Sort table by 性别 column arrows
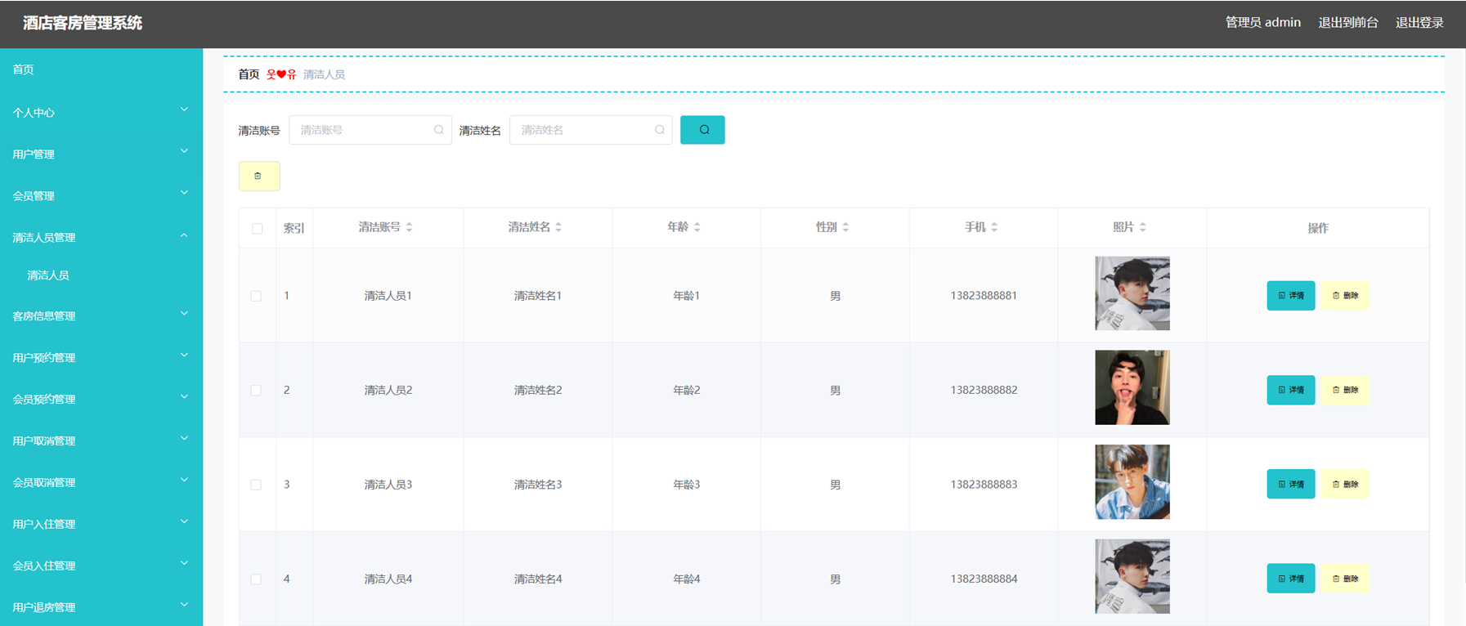The width and height of the screenshot is (1466, 626). 845,227
